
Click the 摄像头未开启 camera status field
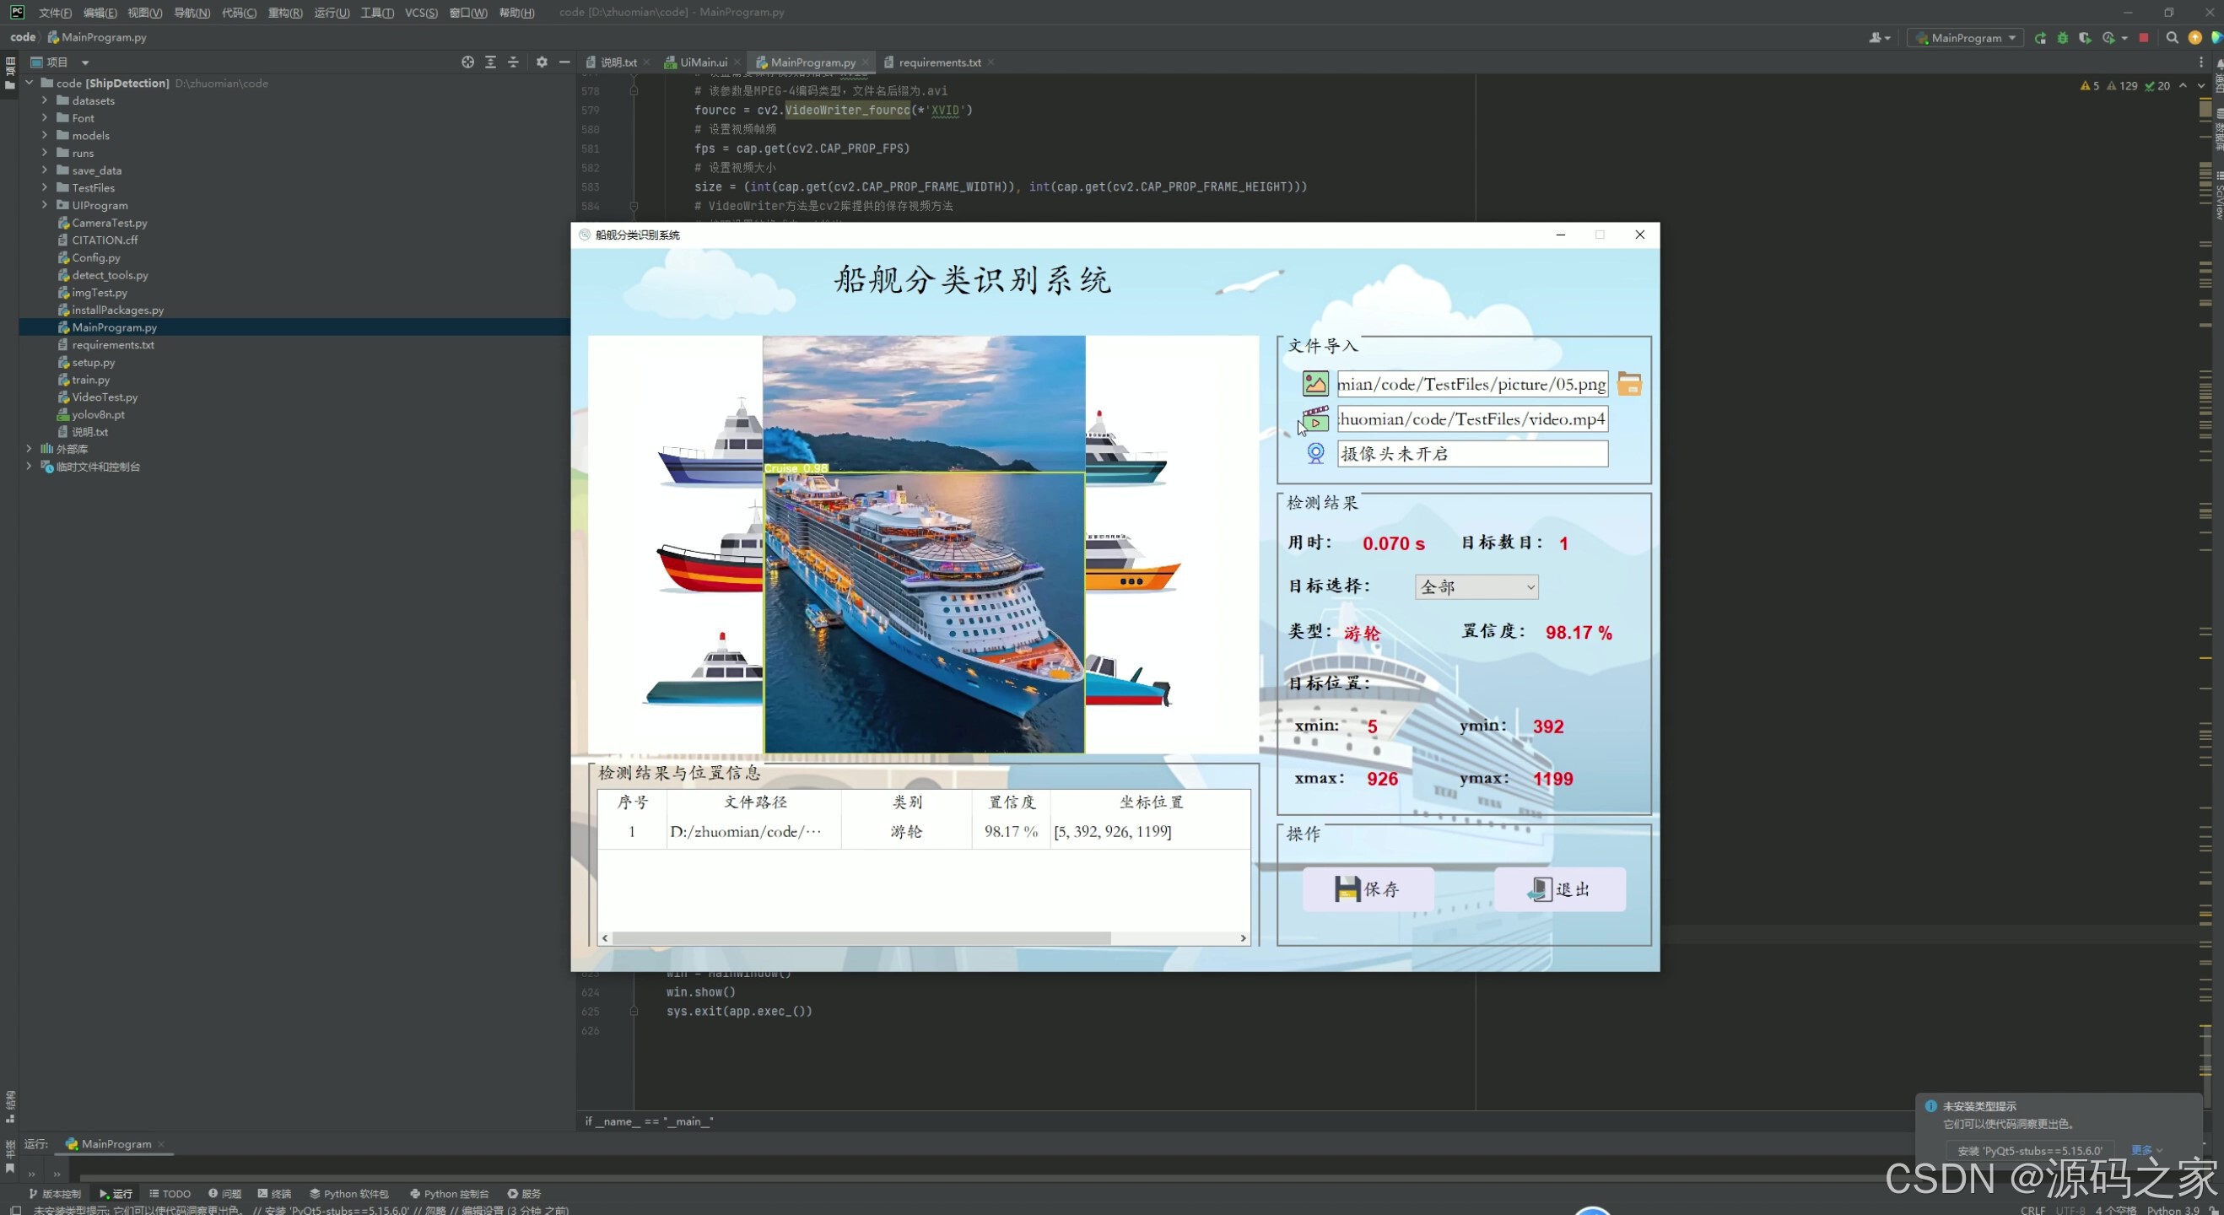tap(1472, 453)
